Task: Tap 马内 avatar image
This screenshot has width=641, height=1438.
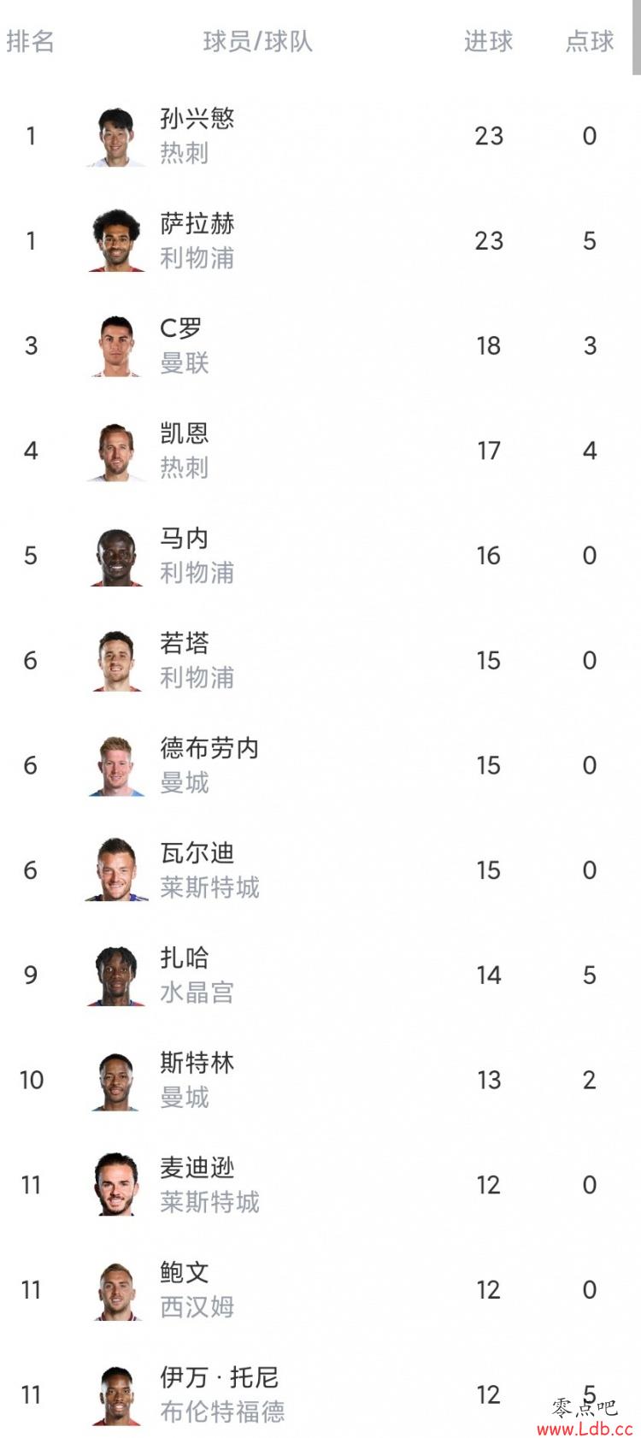Action: (116, 557)
